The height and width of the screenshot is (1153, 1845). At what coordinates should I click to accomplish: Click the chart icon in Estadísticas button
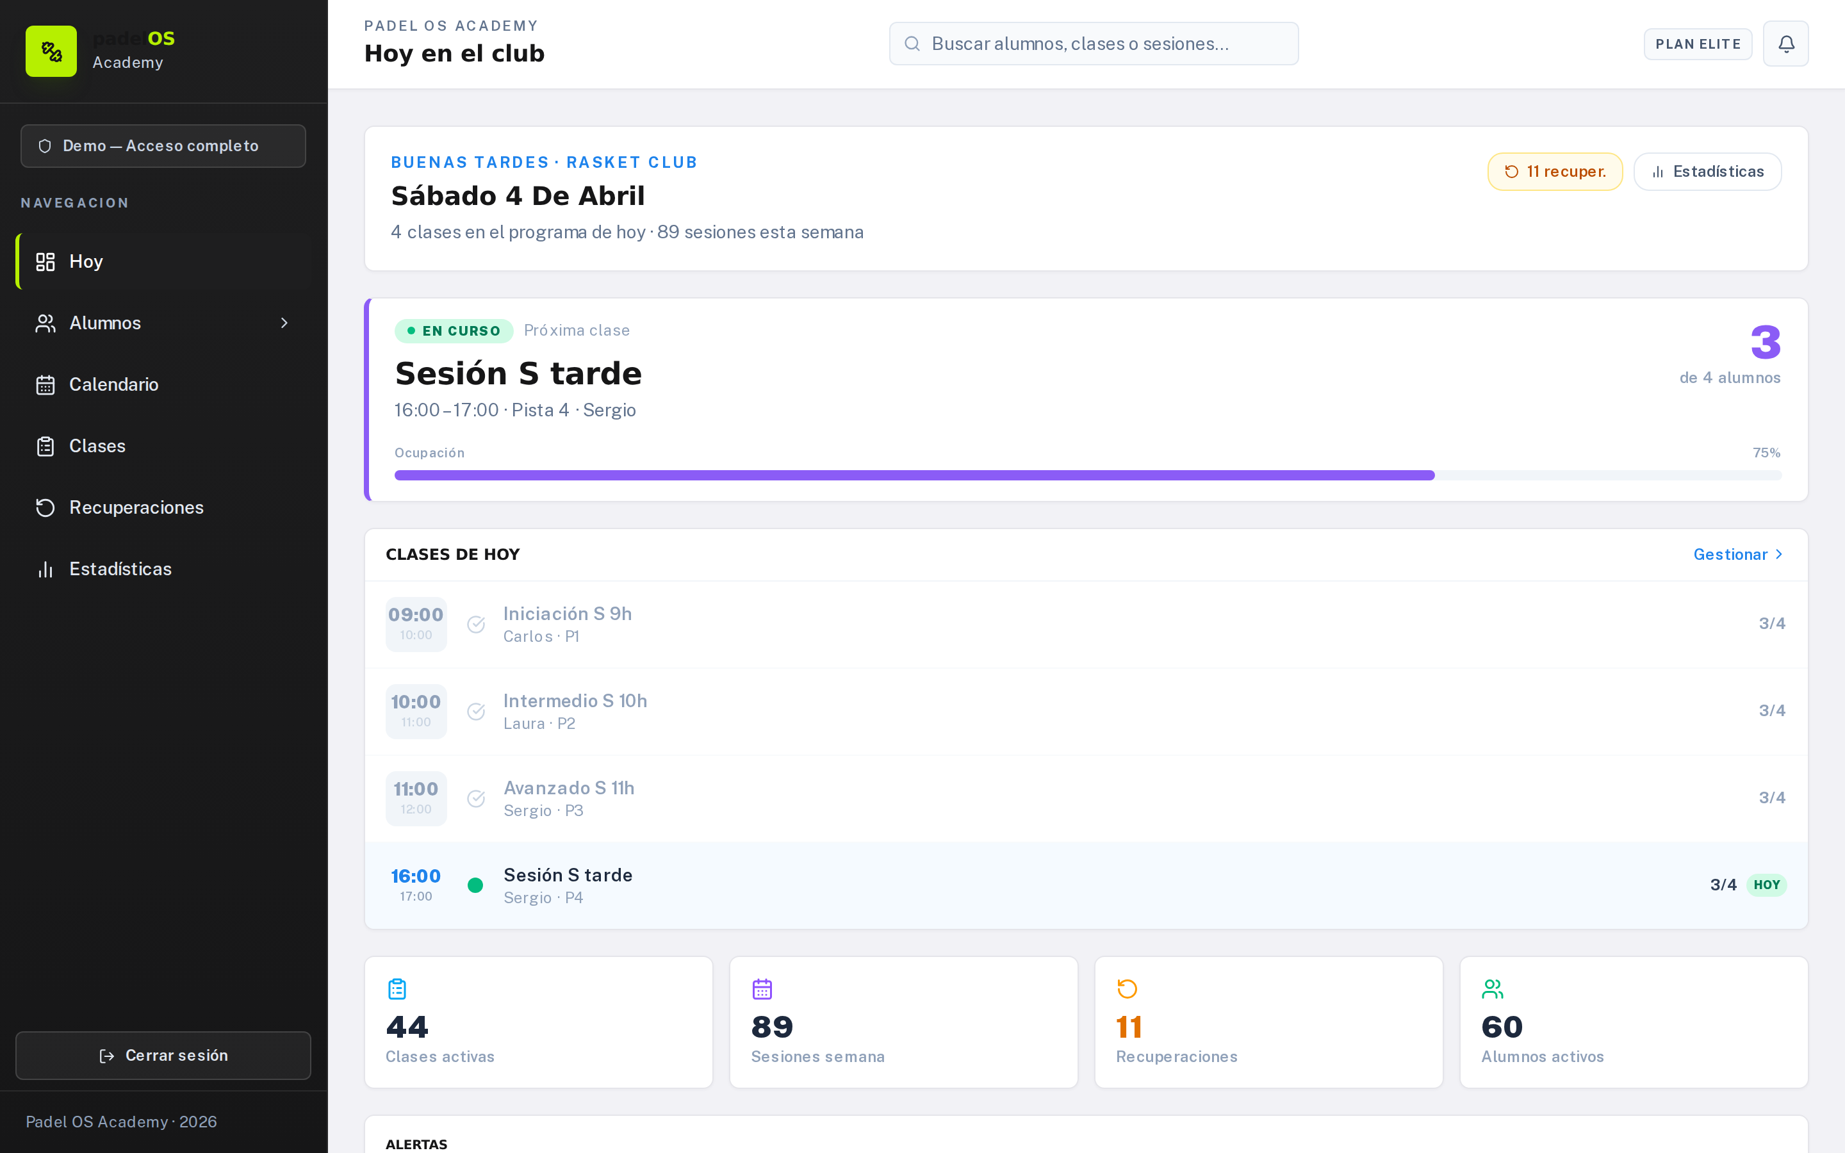[1657, 172]
